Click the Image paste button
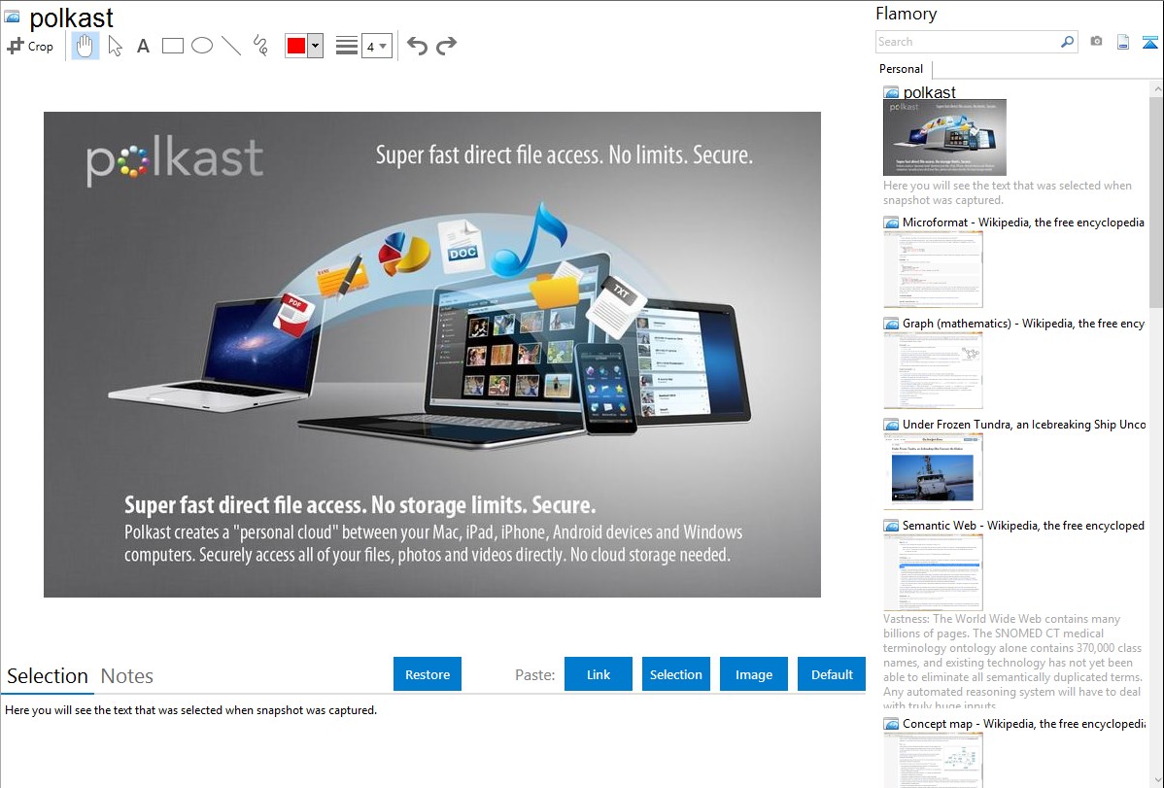 [x=754, y=674]
